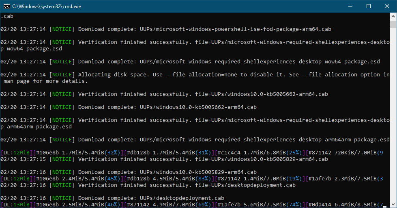Minimize the cmd.exe window

tap(350, 6)
